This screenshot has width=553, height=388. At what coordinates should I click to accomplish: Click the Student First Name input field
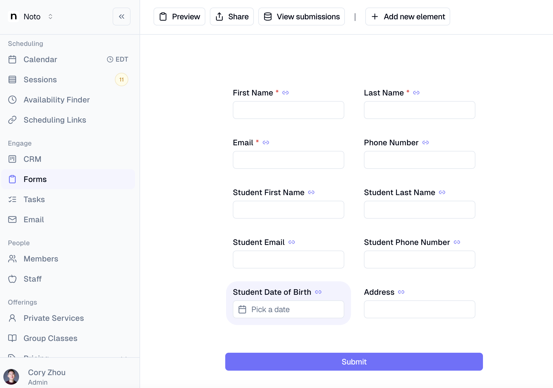289,210
